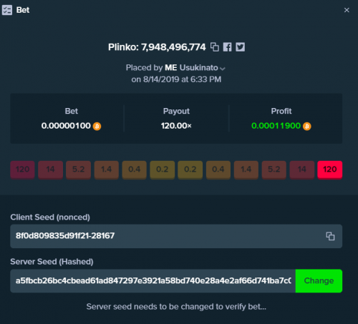This screenshot has height=324, width=358.
Task: Click the right 0.4 multiplier bucket
Action: (x=218, y=170)
